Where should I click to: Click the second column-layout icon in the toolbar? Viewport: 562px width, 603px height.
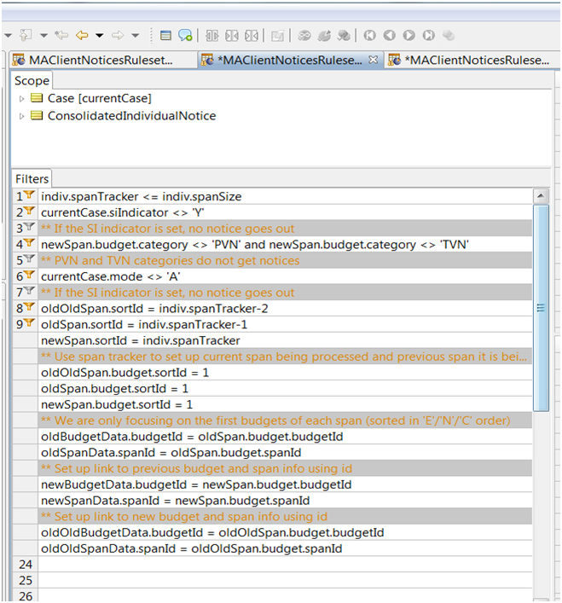click(232, 36)
